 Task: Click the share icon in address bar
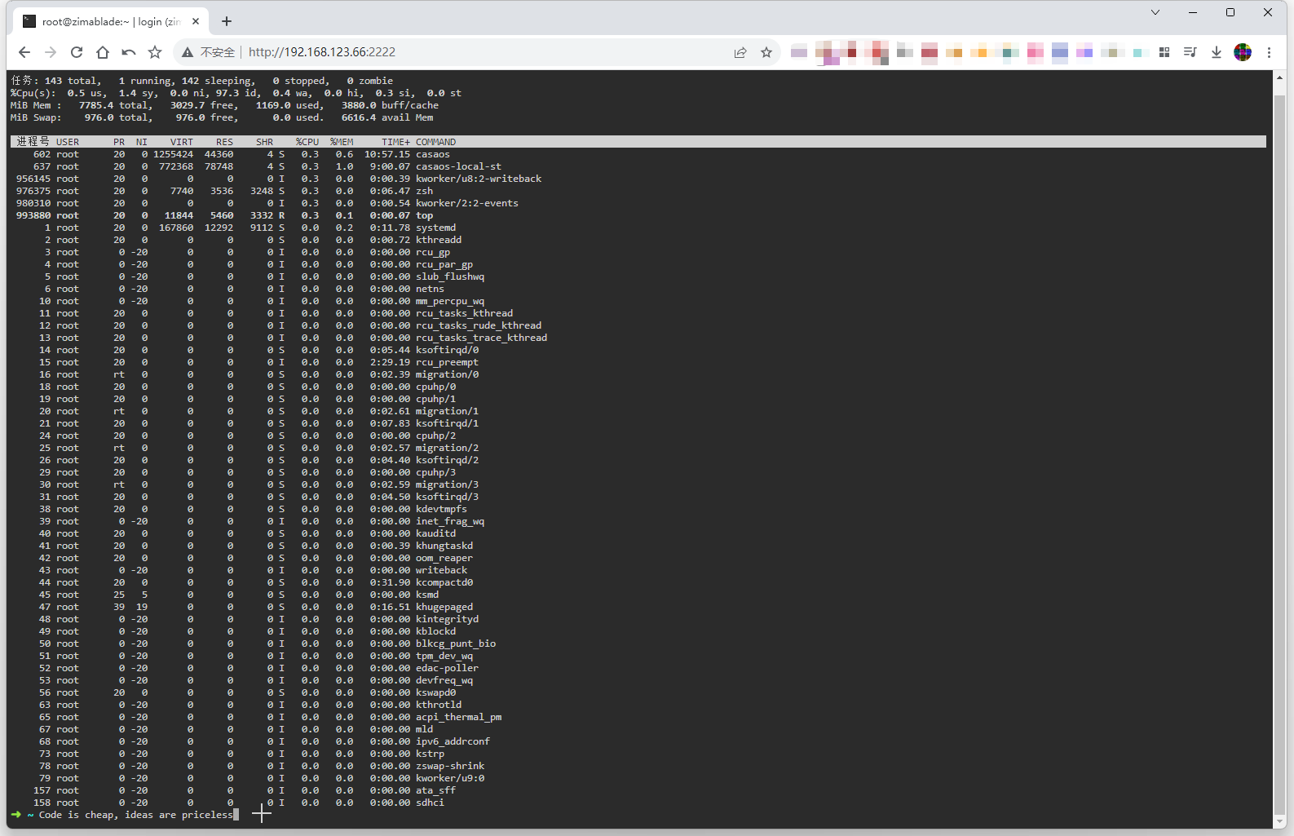(x=740, y=52)
